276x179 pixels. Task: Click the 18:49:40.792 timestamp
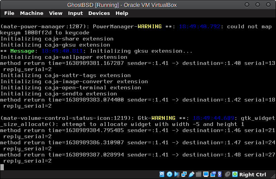click(x=200, y=26)
